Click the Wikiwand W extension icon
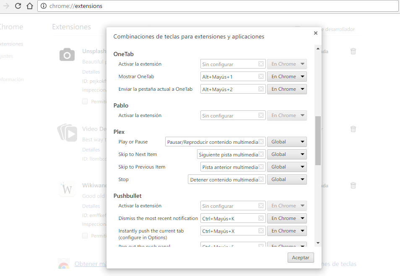Screen dimensions: 400x276 [67, 189]
